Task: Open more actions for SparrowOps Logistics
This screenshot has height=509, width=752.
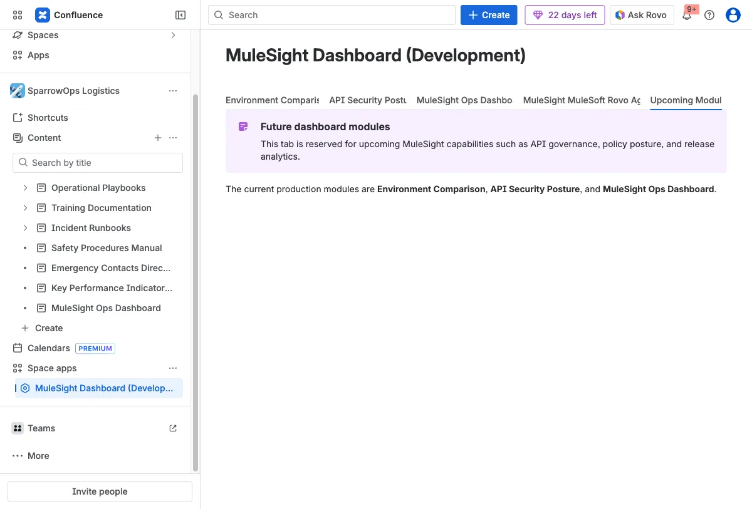Action: (x=173, y=91)
